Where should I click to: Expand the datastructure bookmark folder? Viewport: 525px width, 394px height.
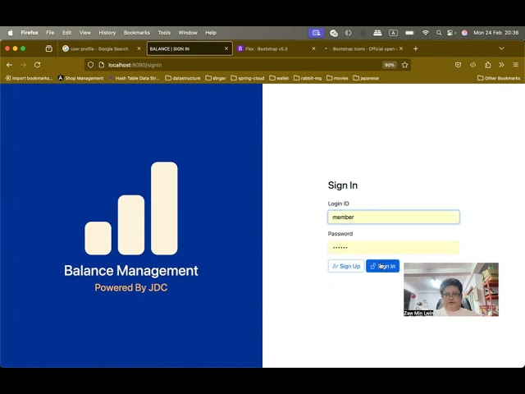[183, 78]
